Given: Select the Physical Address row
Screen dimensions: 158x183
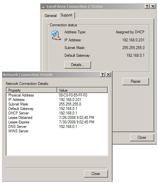Looking at the screenshot, I should (57, 95).
